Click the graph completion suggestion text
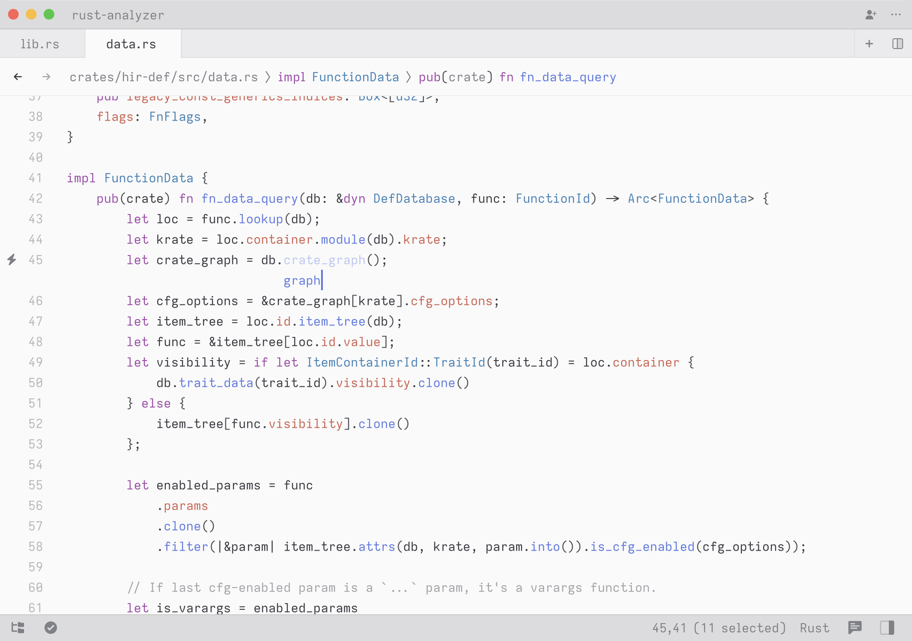 (x=301, y=281)
